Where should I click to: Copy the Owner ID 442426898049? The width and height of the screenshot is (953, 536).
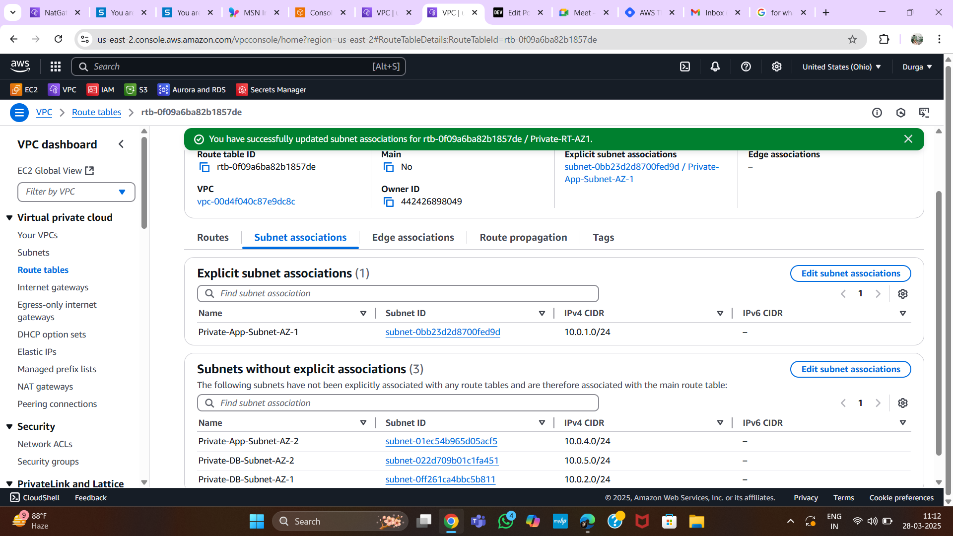point(389,202)
